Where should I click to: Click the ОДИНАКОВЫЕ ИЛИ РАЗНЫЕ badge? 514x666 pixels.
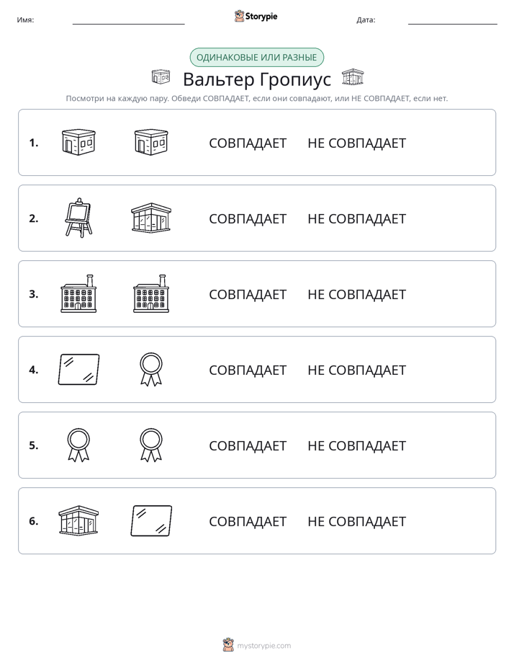point(256,58)
